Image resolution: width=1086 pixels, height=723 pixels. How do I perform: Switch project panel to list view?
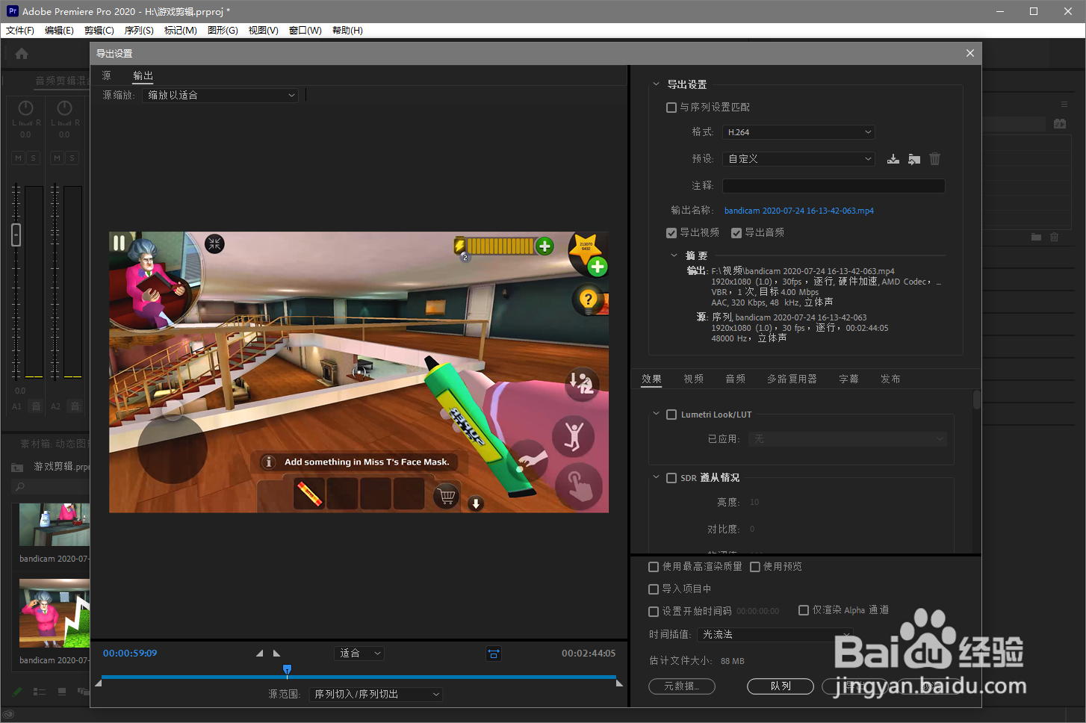(40, 692)
